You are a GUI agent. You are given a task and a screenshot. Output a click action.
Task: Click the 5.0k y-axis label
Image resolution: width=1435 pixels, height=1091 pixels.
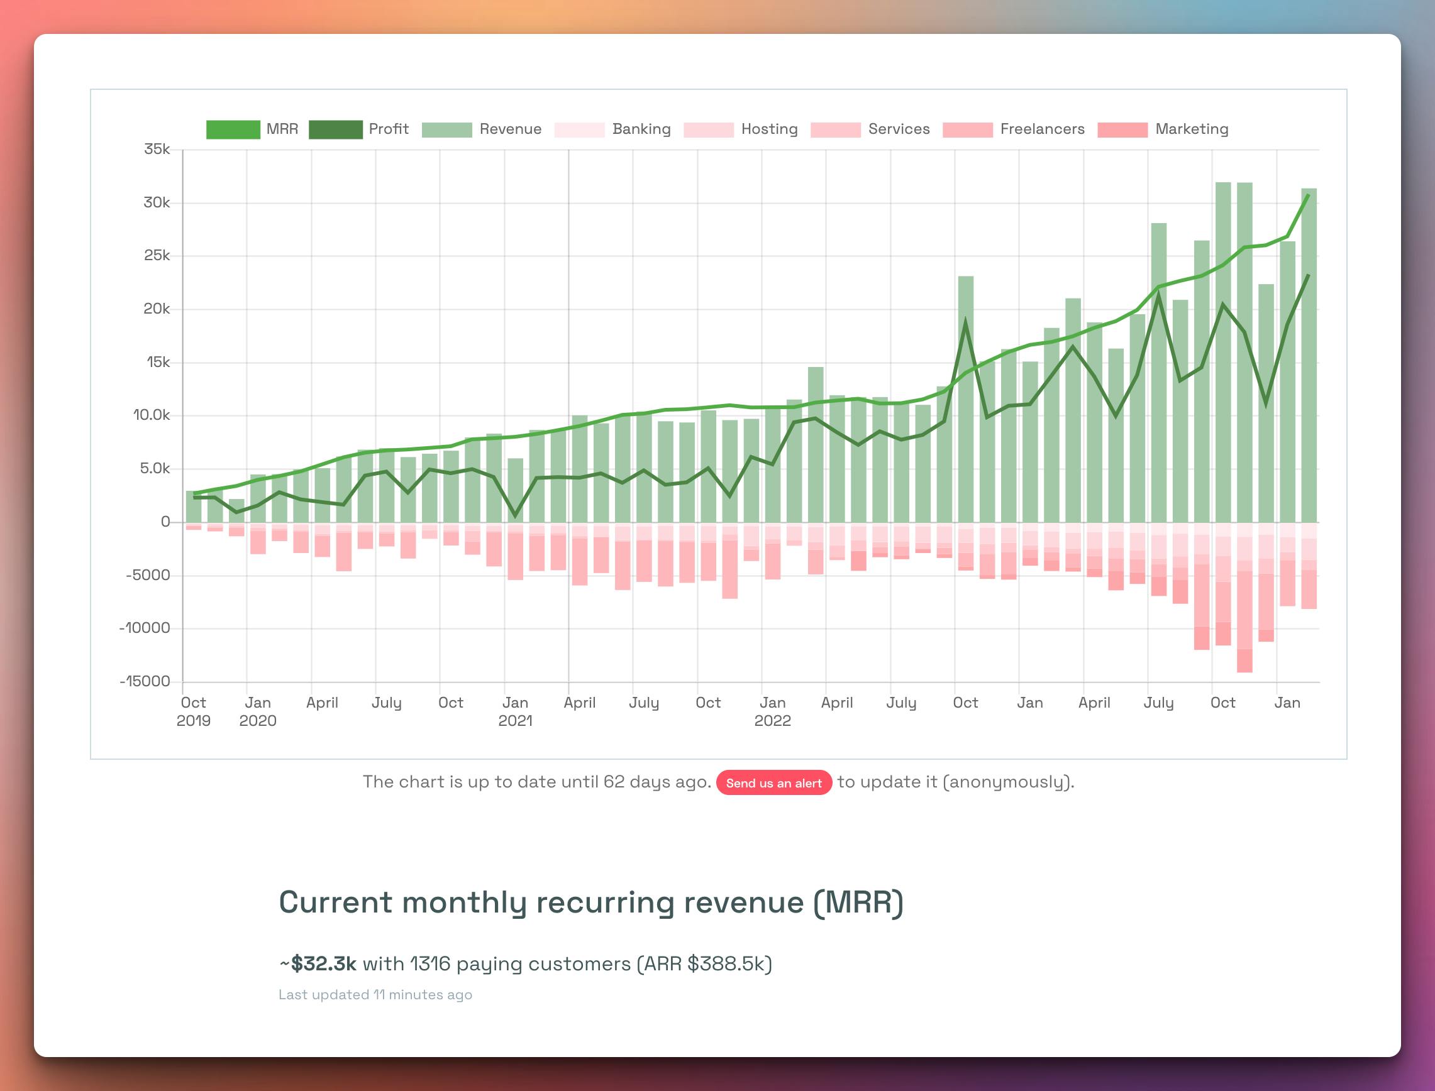[155, 468]
